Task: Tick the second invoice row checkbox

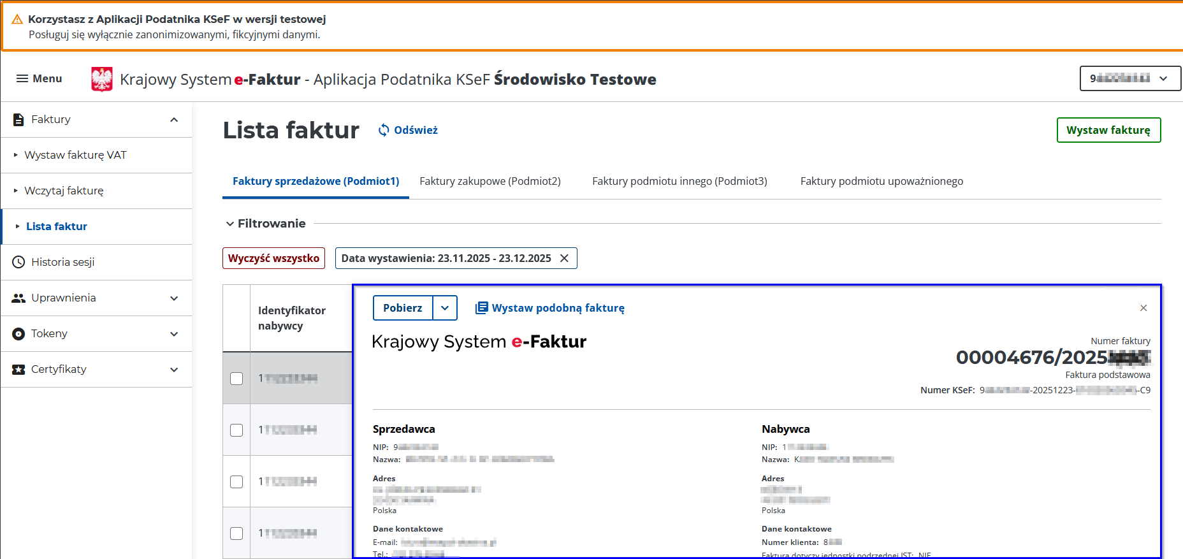Action: pyautogui.click(x=236, y=430)
